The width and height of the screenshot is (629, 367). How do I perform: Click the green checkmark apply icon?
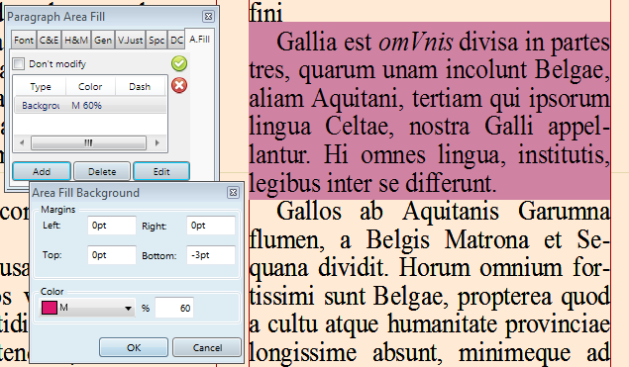179,63
